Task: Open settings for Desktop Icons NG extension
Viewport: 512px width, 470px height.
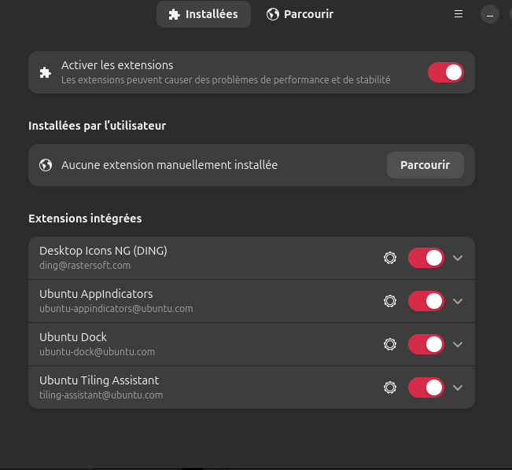Action: [389, 258]
